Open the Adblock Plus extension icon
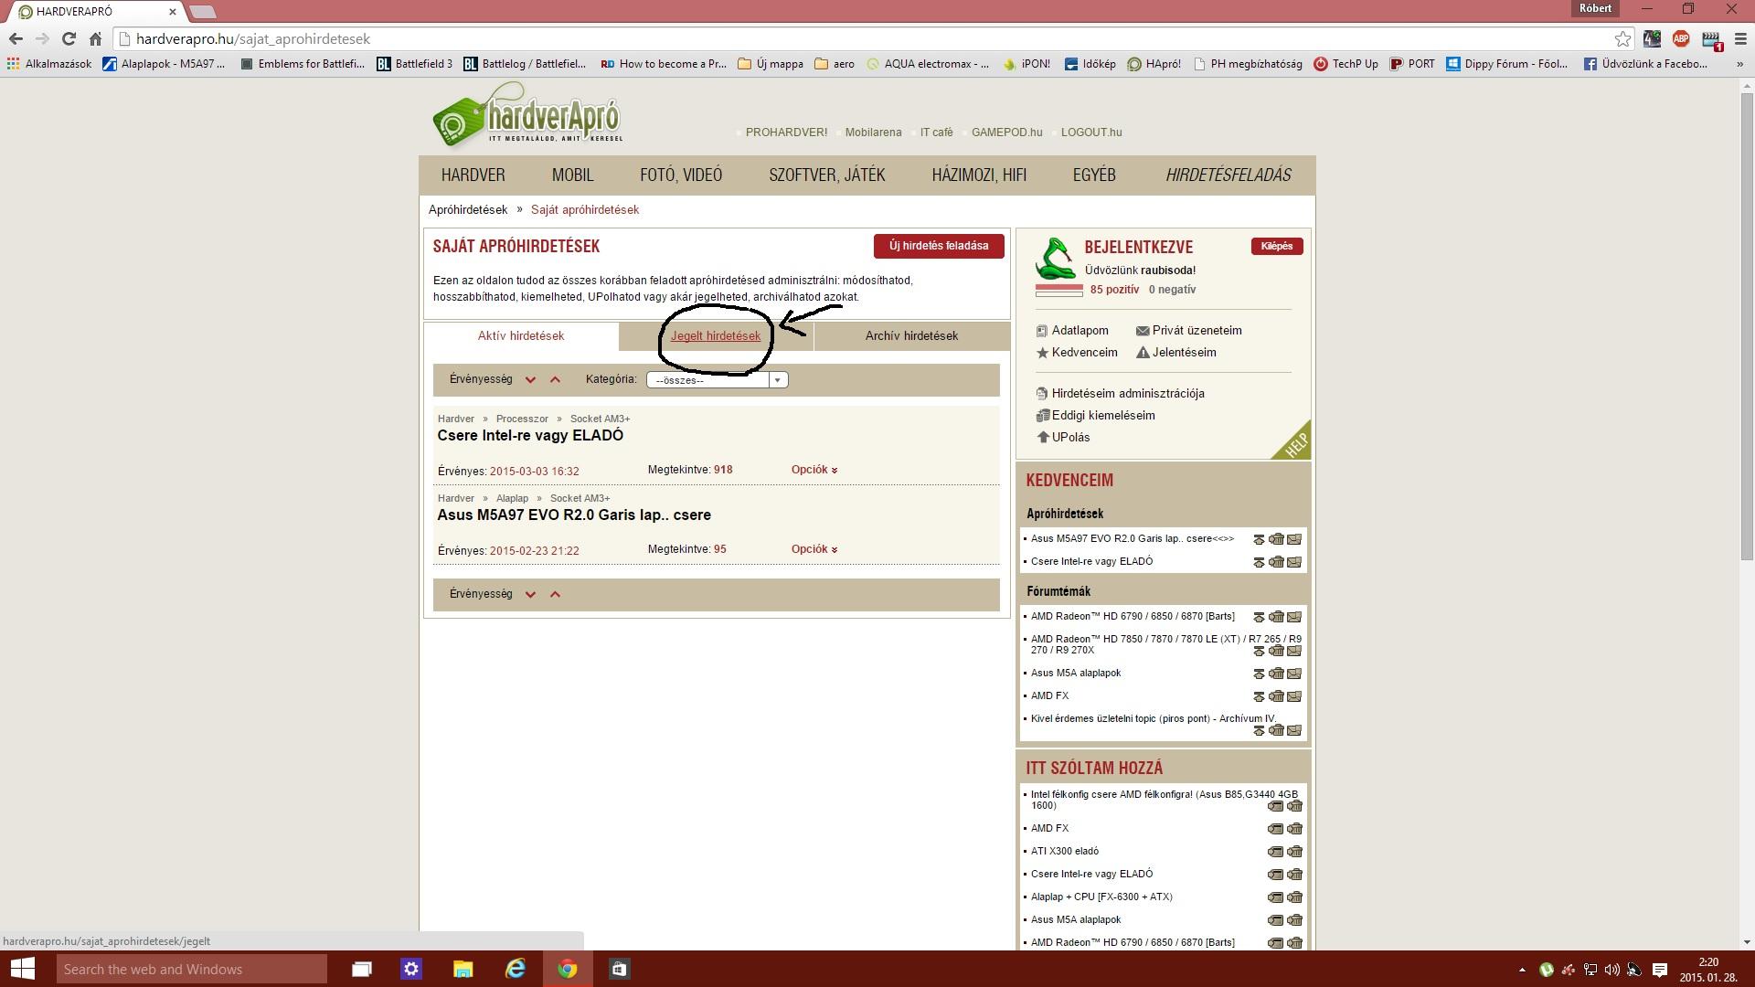The height and width of the screenshot is (987, 1755). pos(1680,38)
